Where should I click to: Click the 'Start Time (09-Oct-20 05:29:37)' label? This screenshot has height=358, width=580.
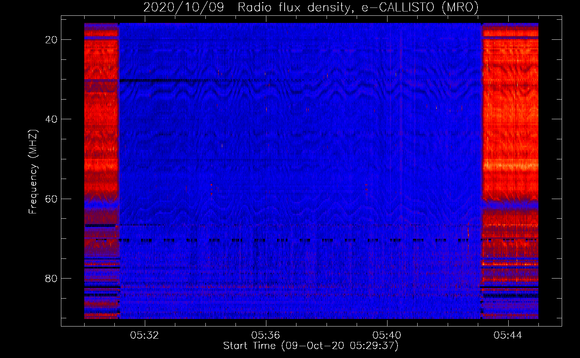point(311,346)
